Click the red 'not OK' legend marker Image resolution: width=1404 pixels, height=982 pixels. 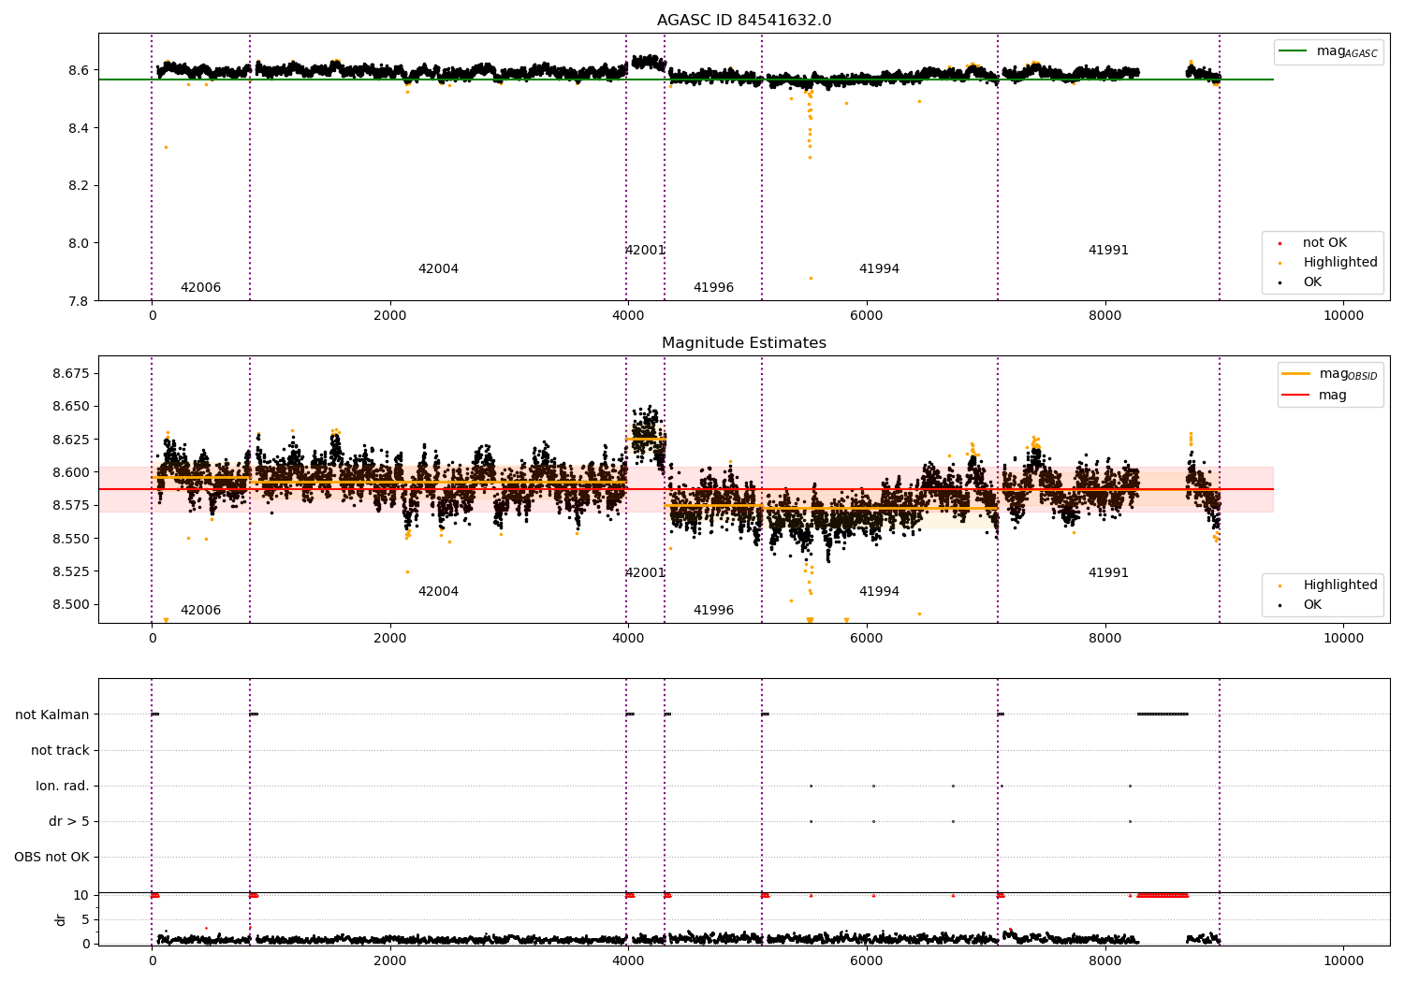tap(1280, 243)
